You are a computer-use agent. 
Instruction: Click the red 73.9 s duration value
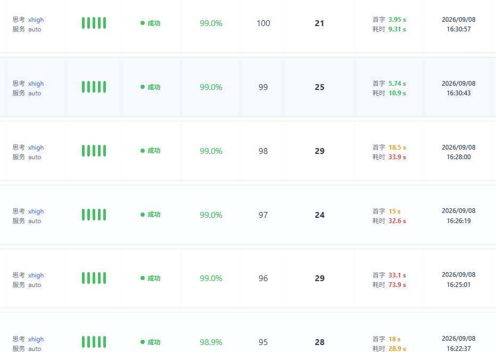(x=398, y=284)
